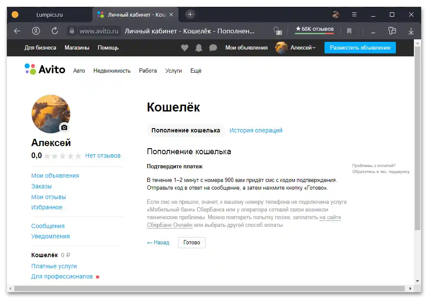Expand the Ещё categories menu

click(x=196, y=71)
